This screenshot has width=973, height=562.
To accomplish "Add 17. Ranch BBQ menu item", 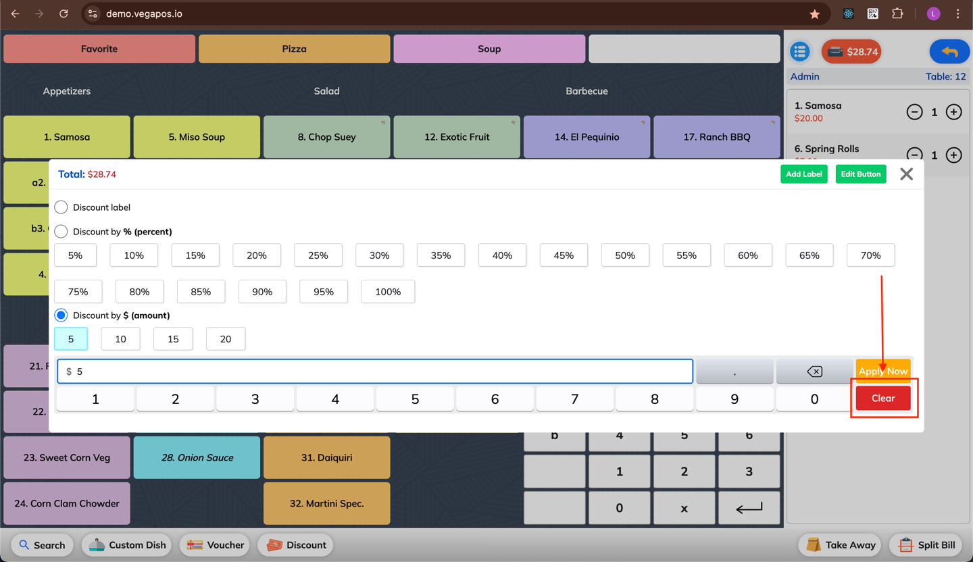I will [717, 137].
